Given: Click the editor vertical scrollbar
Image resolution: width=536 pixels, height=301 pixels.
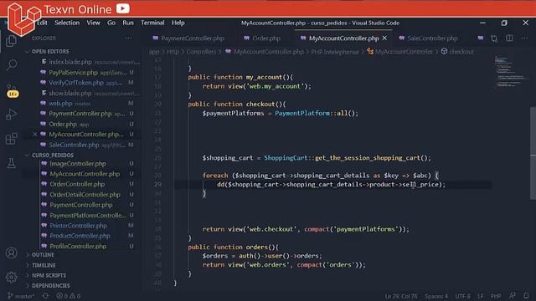Looking at the screenshot, I should (533, 154).
